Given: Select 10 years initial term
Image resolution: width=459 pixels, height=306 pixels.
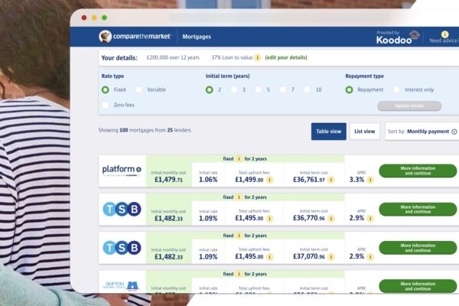Looking at the screenshot, I should 307,90.
